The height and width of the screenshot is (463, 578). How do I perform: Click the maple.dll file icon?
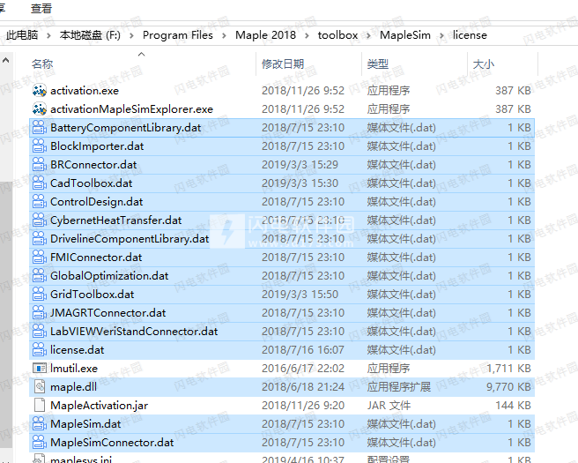(40, 386)
